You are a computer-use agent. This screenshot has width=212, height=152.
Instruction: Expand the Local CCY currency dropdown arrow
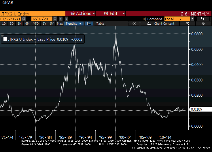192,19
